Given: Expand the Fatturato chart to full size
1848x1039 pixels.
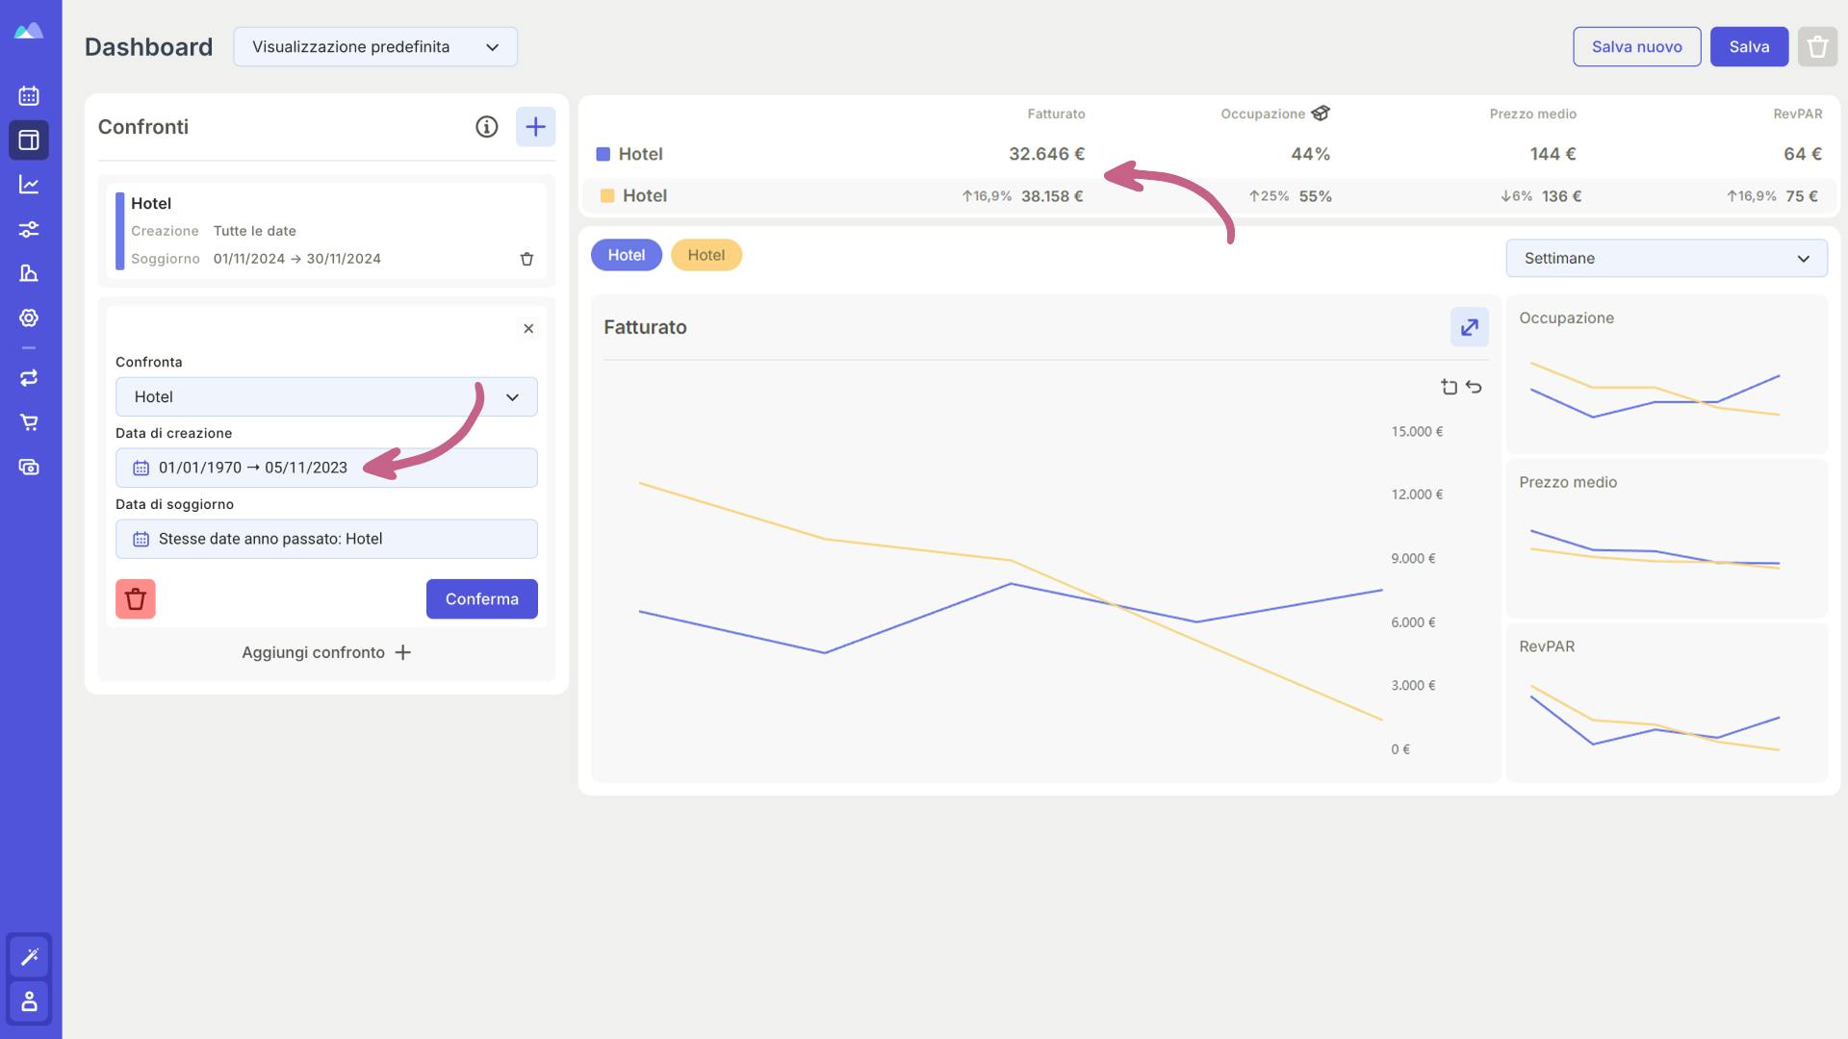Looking at the screenshot, I should (1470, 327).
